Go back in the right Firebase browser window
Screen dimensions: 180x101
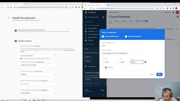pyautogui.click(x=85, y=8)
